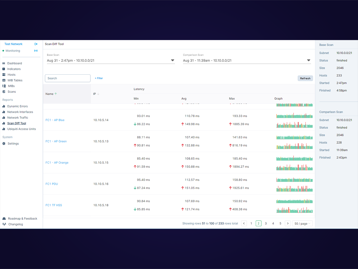This screenshot has width=358, height=269.
Task: Click the Refresh button
Action: pos(305,78)
